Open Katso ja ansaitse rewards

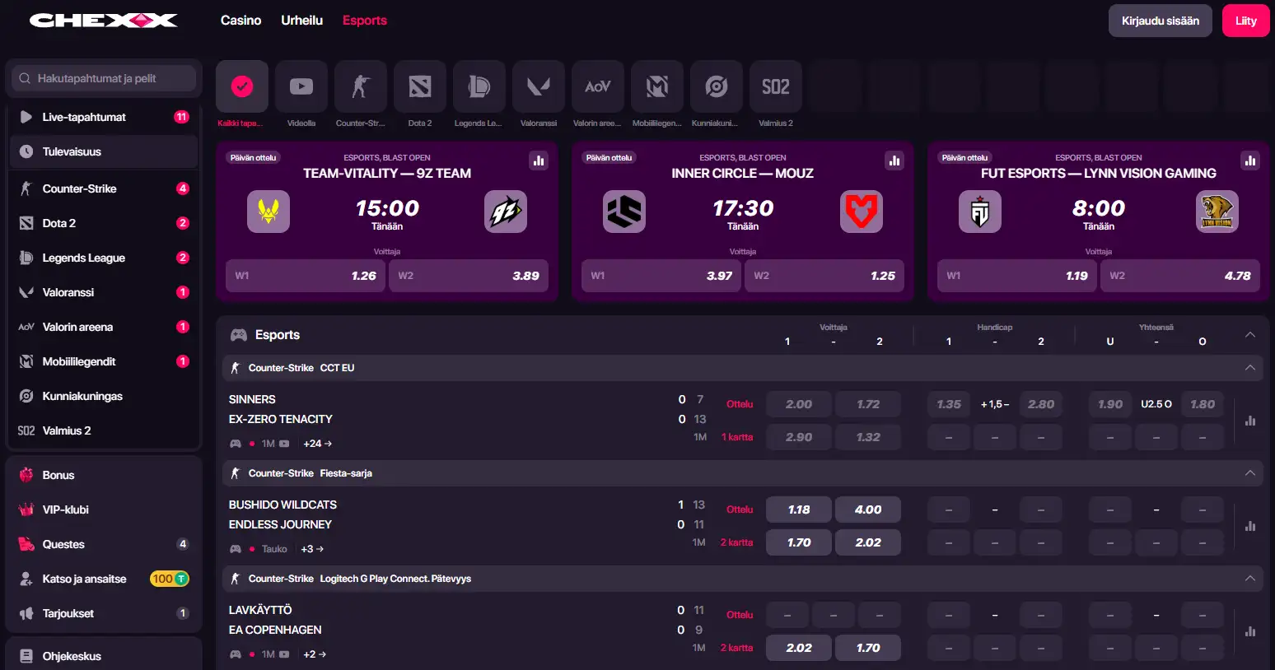click(x=104, y=579)
